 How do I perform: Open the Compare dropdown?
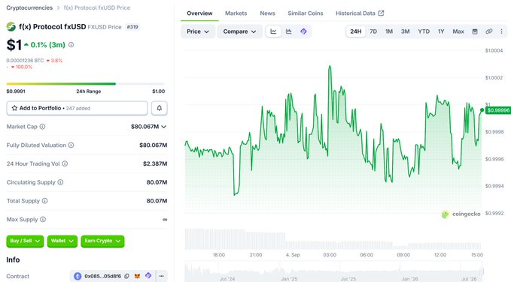tap(239, 31)
